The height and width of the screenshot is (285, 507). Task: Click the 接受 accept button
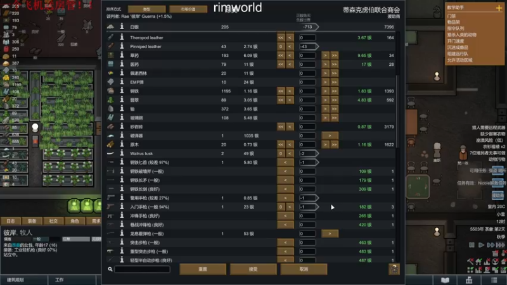tap(253, 269)
